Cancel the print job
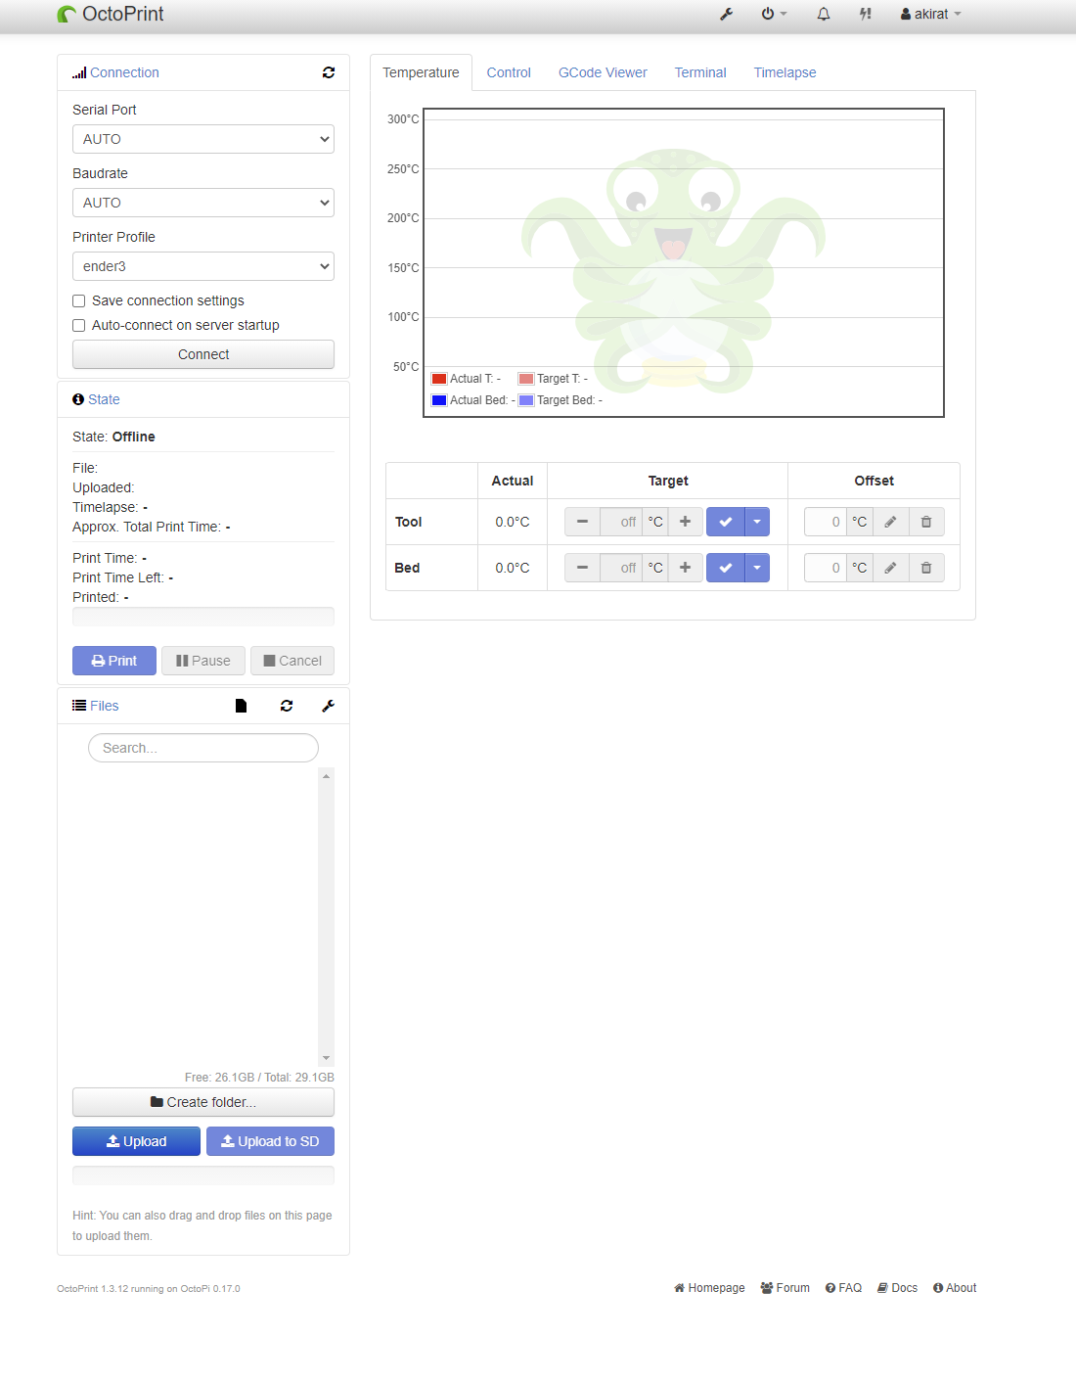This screenshot has height=1382, width=1076. tap(292, 661)
